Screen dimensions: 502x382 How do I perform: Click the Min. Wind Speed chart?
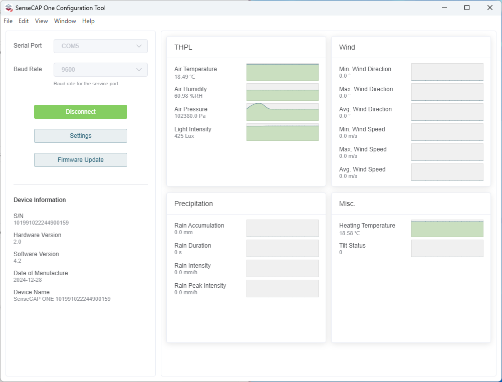pos(447,132)
